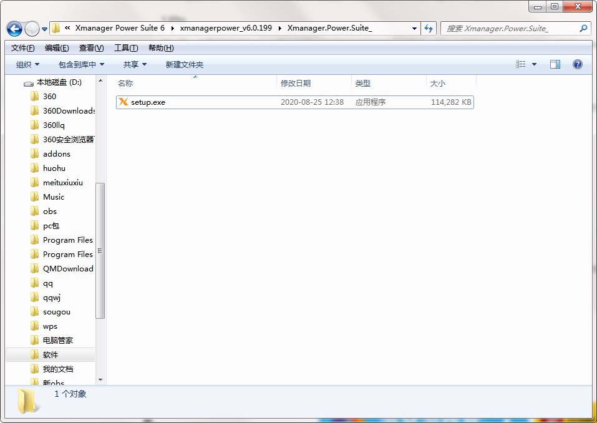Open more view options arrow
The image size is (597, 423).
534,64
